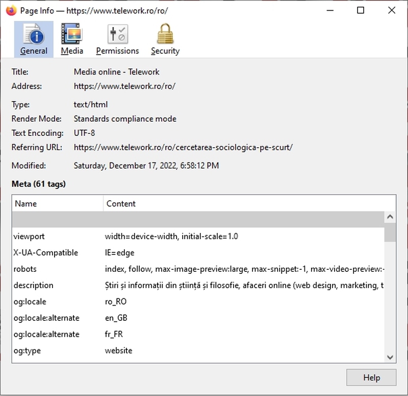Viewport: 408px width, 396px height.
Task: Click the Meta list scrollbar thumb
Action: pos(390,232)
